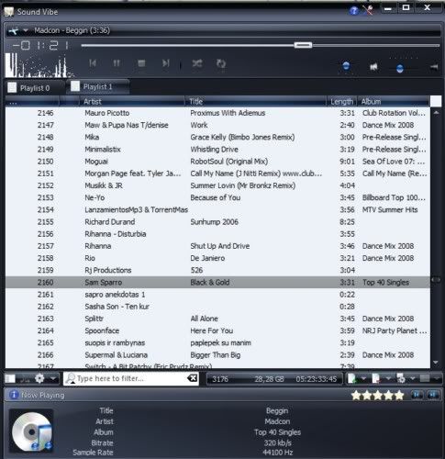This screenshot has width=445, height=459.
Task: Click the magnifier search icon in filter box
Action: click(71, 378)
